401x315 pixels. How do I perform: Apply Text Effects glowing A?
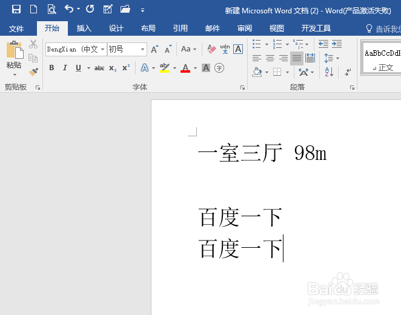(x=145, y=68)
